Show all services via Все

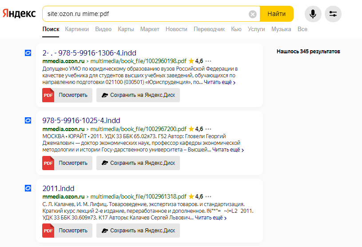point(302,29)
